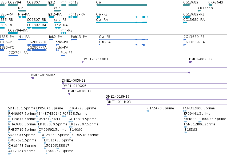Open the CG13689-RA transcript label
The width and height of the screenshot is (227, 155).
click(x=194, y=20)
